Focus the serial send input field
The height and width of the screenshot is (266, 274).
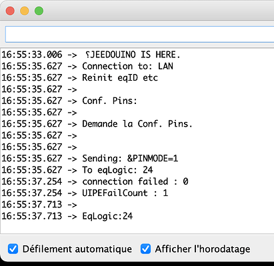pyautogui.click(x=139, y=34)
